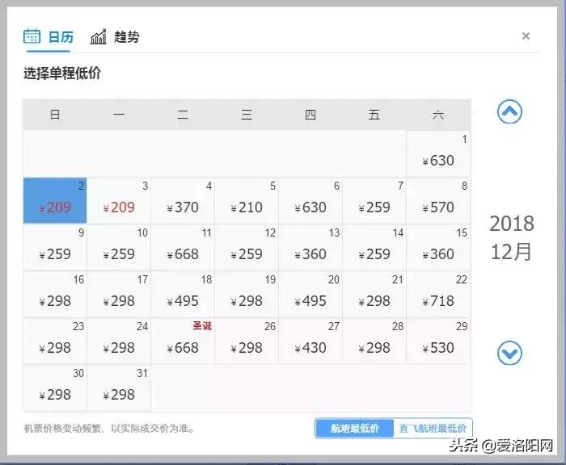Pick highlighted December 2 priced ¥209
Screen dimensions: 566x465
55,200
